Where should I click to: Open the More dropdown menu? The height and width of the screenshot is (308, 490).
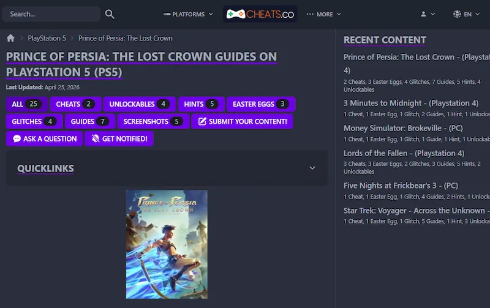click(x=324, y=14)
